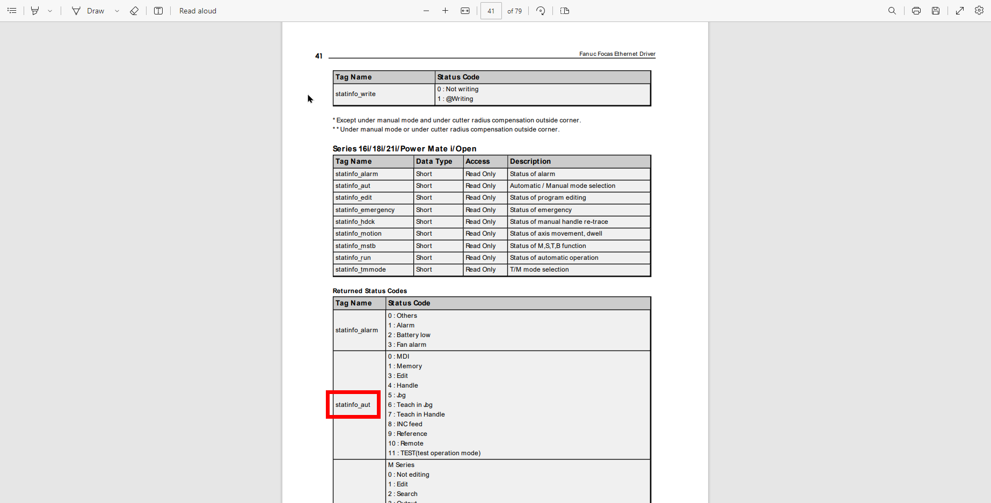991x503 pixels.
Task: Start Read aloud for the document
Action: click(198, 11)
